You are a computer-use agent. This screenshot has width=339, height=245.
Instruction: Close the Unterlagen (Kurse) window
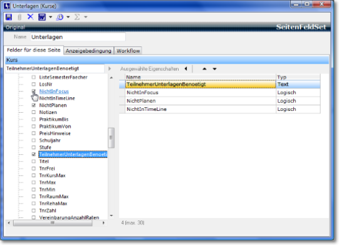coord(321,4)
